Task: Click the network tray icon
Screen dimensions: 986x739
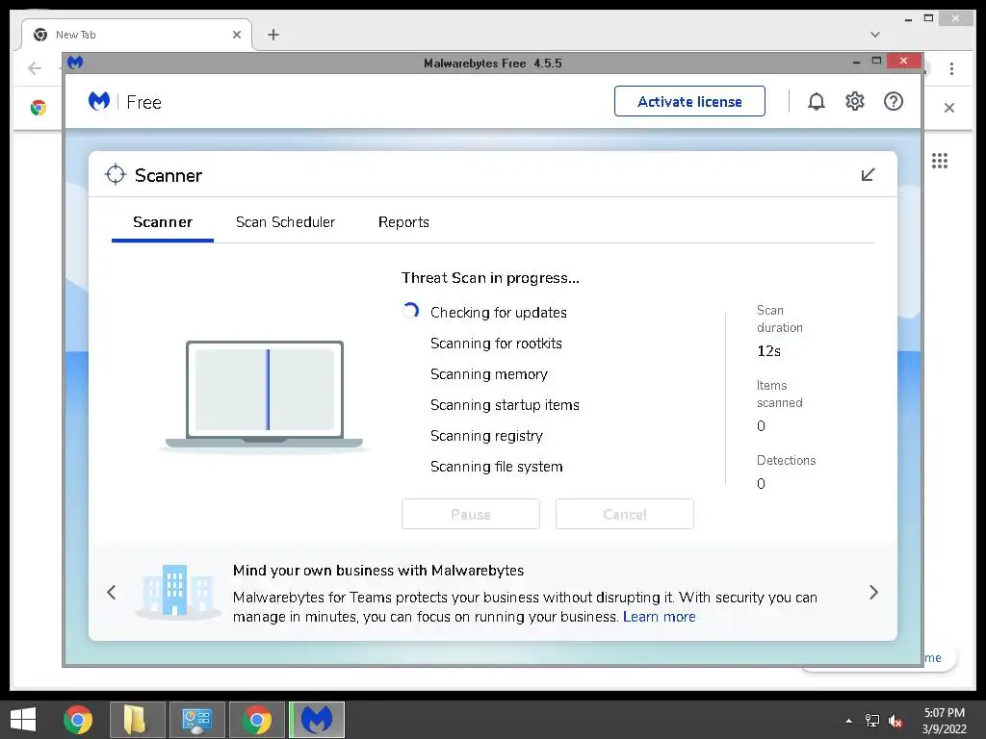Action: point(872,720)
